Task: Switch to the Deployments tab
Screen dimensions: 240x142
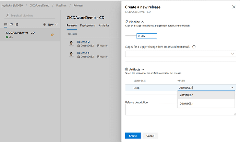Action: tap(88, 25)
